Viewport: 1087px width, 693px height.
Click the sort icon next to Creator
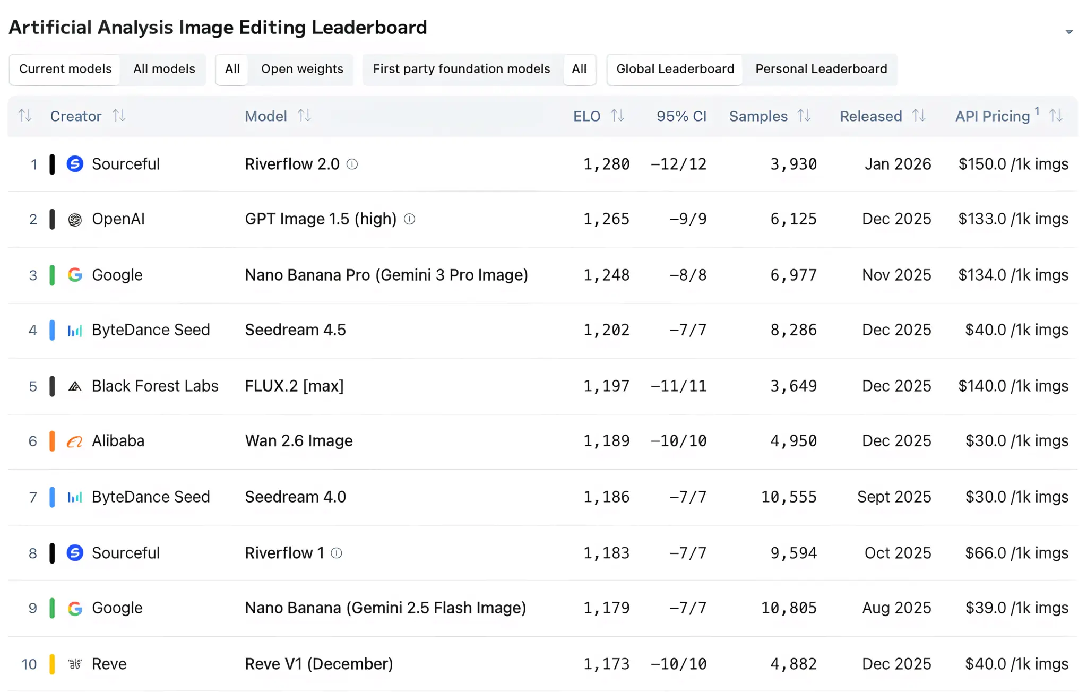click(119, 116)
